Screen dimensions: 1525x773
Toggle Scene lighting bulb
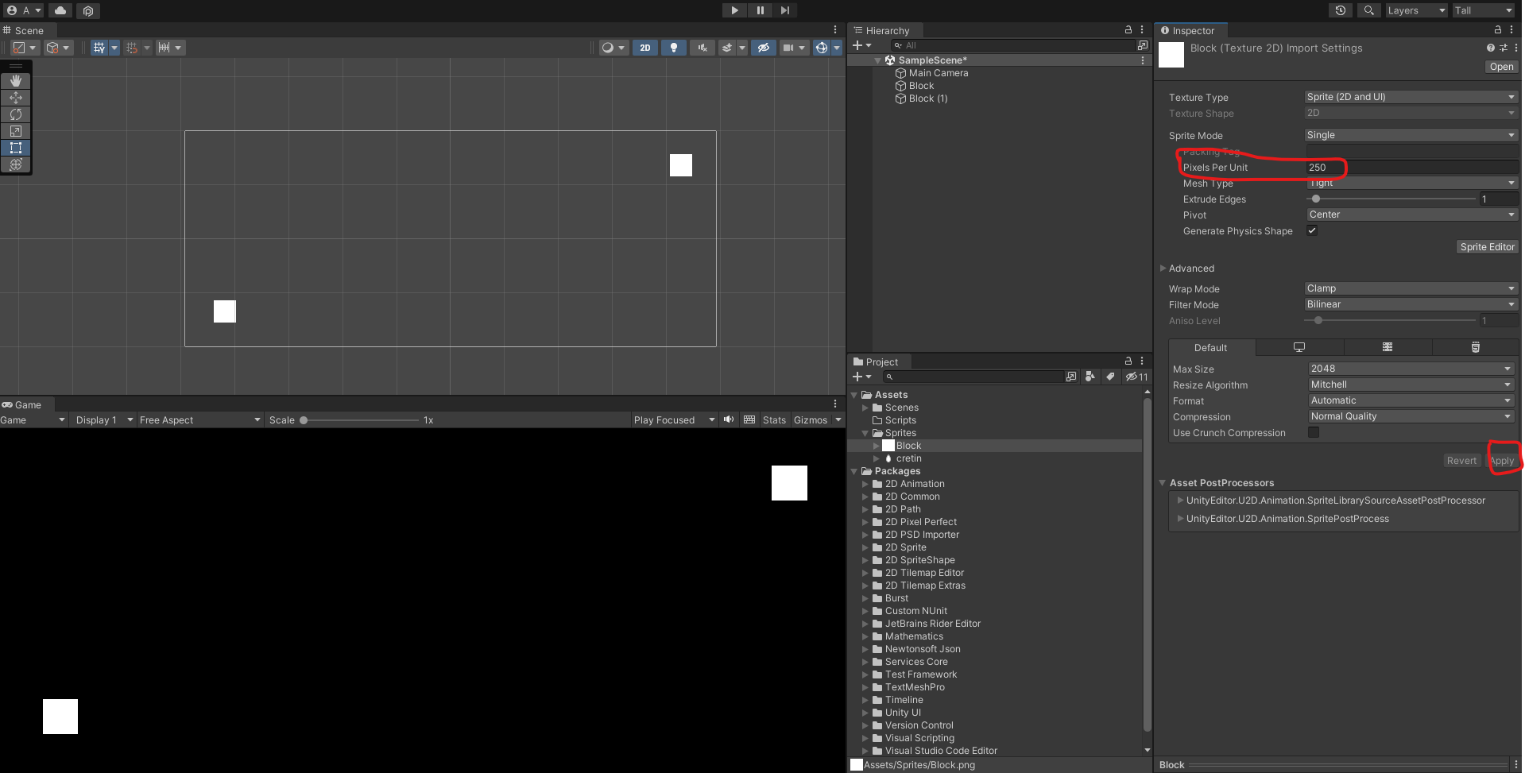[674, 48]
